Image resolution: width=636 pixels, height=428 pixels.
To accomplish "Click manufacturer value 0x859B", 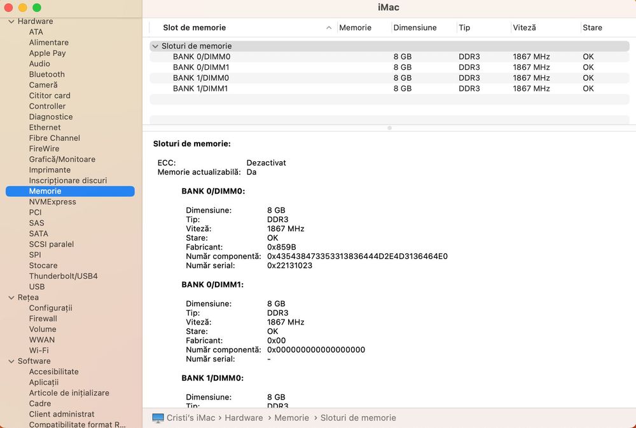I will 282,247.
